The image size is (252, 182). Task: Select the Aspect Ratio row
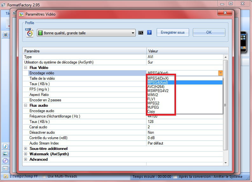[85, 95]
